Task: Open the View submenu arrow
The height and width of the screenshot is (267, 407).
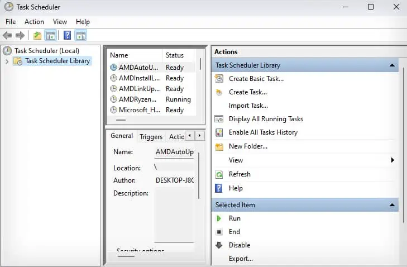Action: point(392,160)
